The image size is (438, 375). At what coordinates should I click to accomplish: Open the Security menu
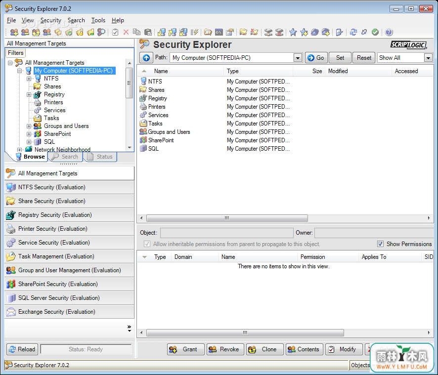[x=51, y=20]
